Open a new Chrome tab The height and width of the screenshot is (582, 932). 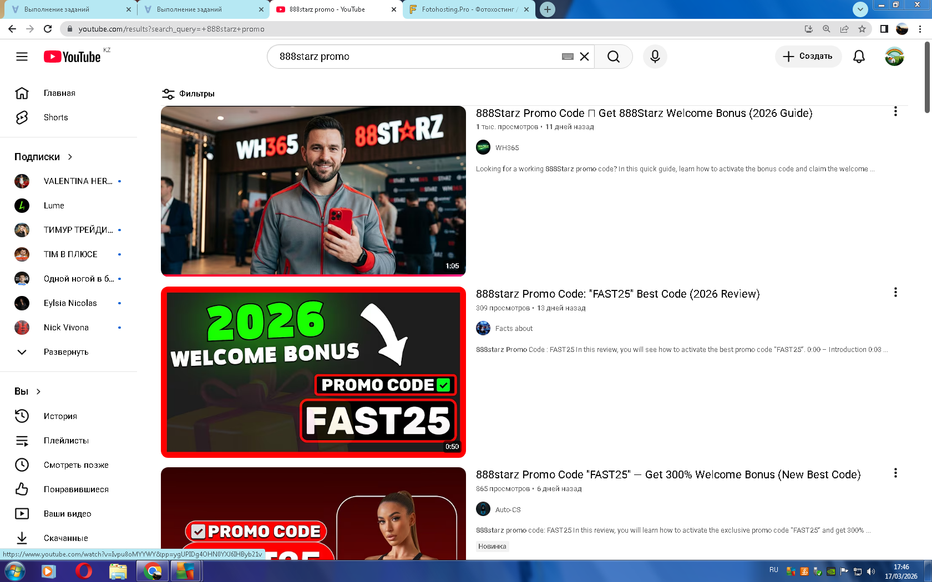pyautogui.click(x=548, y=9)
